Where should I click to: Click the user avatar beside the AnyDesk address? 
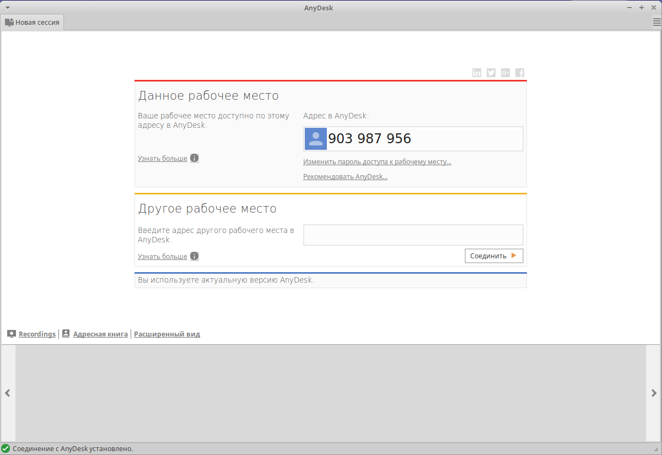pyautogui.click(x=316, y=139)
